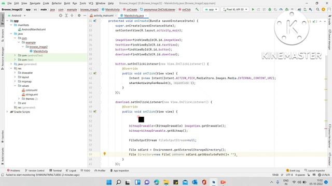Screen dimensions: 332x186
Task: Expand the drawable folder
Action: (x=15, y=73)
